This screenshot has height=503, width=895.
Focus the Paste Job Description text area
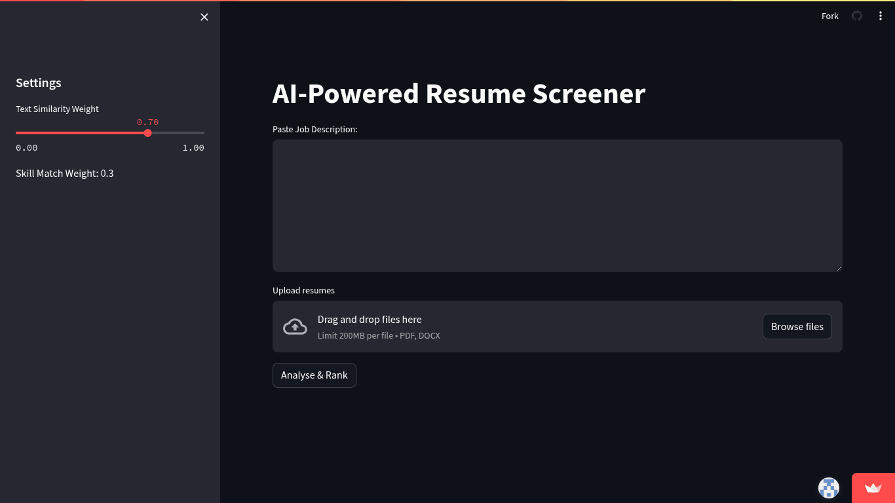(x=558, y=206)
